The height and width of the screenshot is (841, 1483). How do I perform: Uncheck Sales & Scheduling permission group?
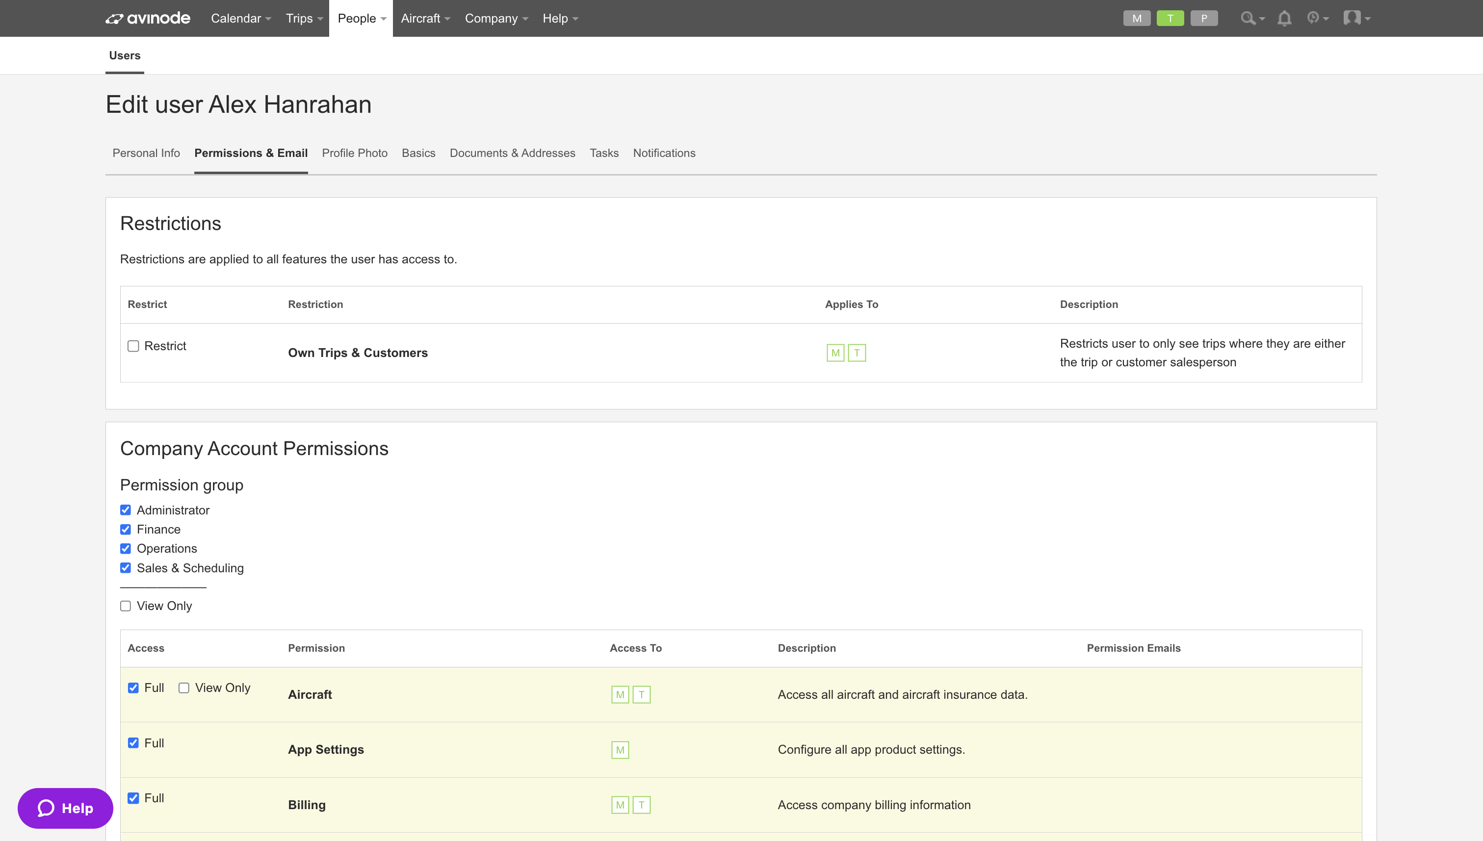tap(126, 568)
